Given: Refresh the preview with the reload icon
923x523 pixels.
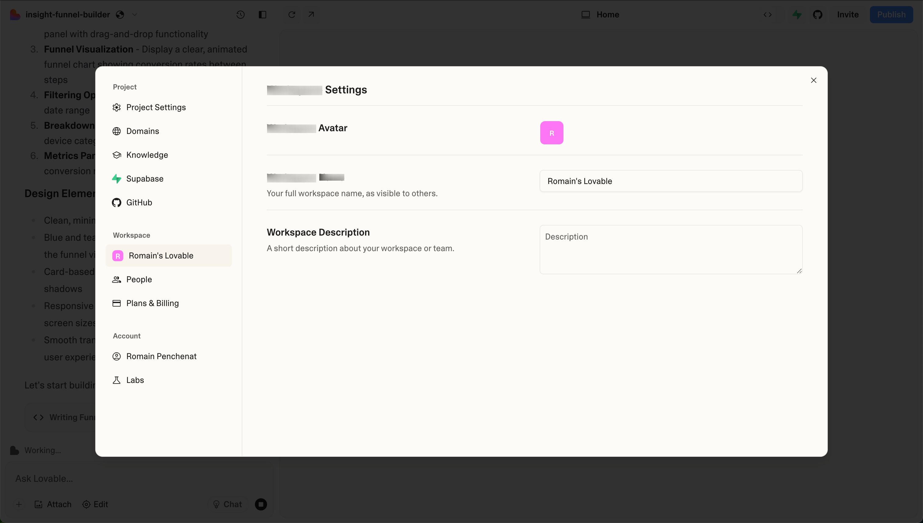Looking at the screenshot, I should (x=292, y=15).
